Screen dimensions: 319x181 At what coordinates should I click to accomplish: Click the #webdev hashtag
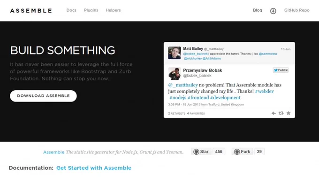[x=265, y=91]
